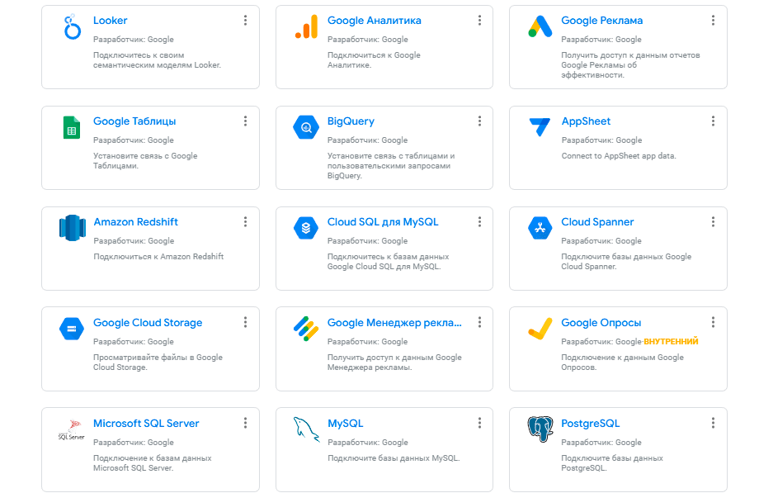Click the green Google Таблицы sheet icon
Viewport: 759px width, 493px height.
72,127
